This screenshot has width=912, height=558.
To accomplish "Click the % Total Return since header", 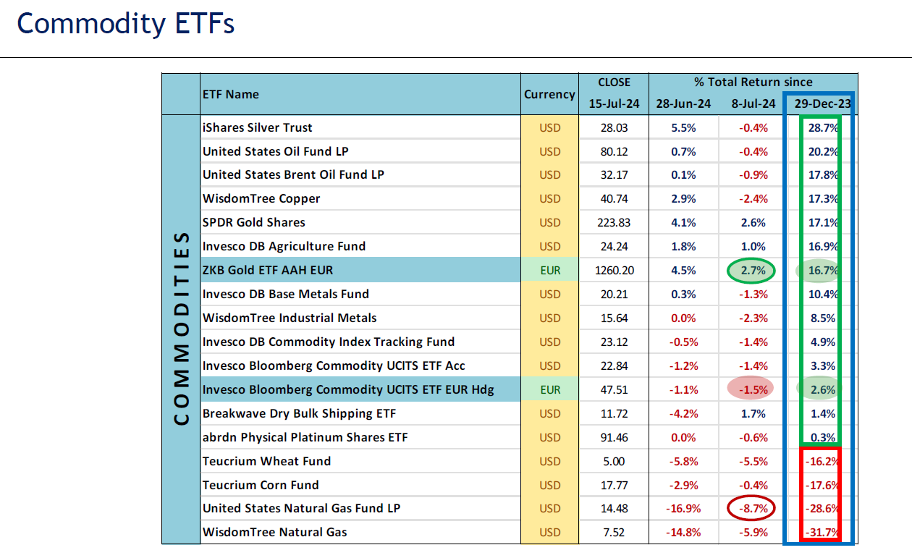I will click(x=753, y=83).
